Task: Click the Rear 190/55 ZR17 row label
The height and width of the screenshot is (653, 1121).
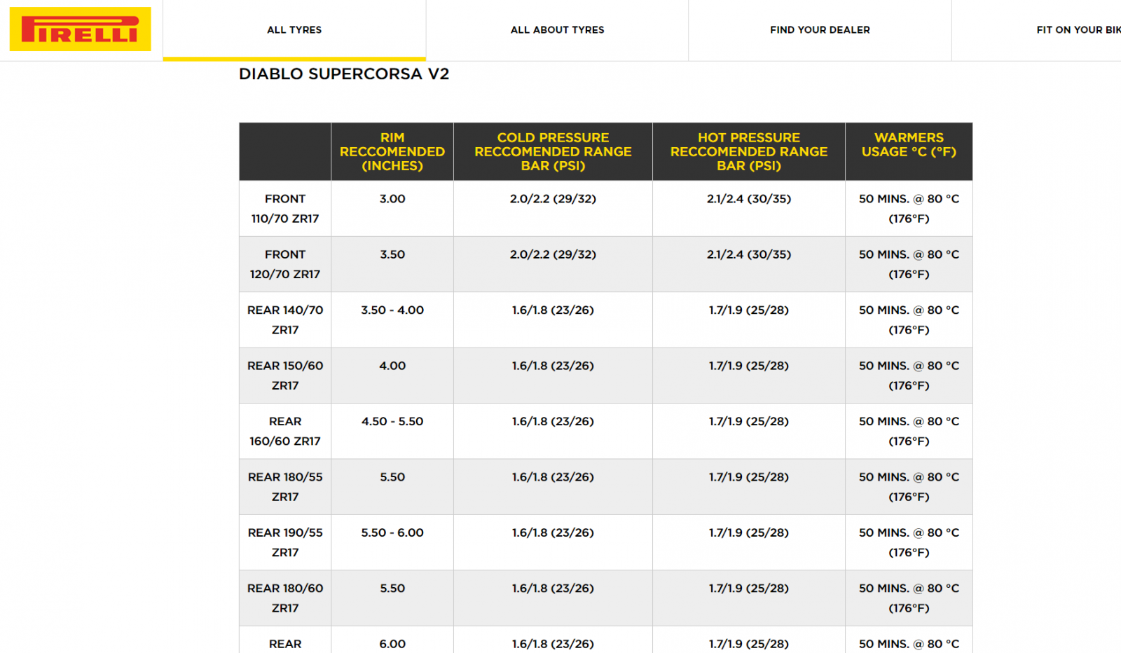Action: [x=285, y=542]
